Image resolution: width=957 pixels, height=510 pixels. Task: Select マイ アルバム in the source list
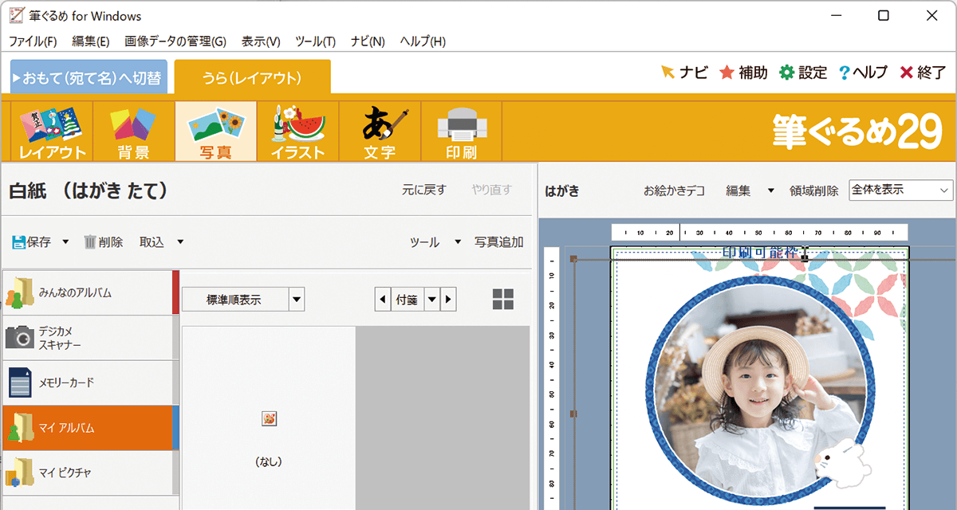click(90, 428)
